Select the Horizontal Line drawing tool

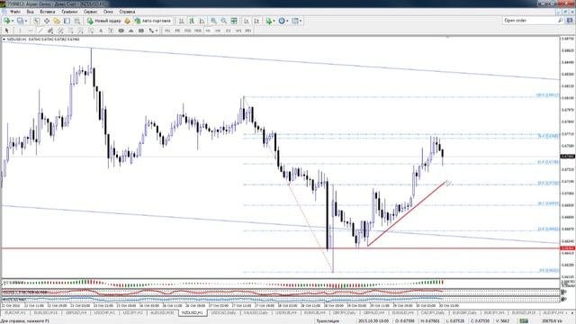click(30, 31)
